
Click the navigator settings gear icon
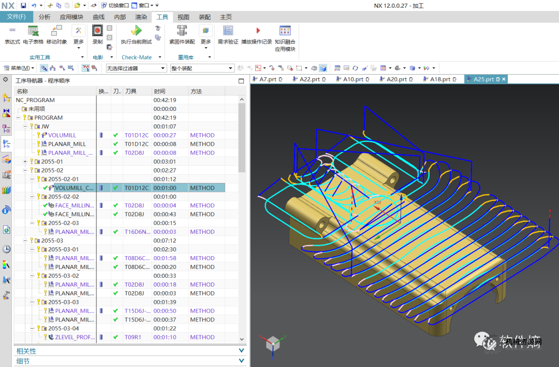(x=6, y=80)
